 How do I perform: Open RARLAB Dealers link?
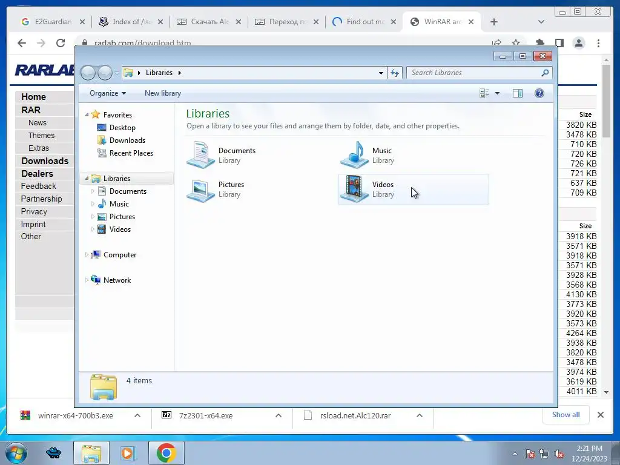(37, 174)
